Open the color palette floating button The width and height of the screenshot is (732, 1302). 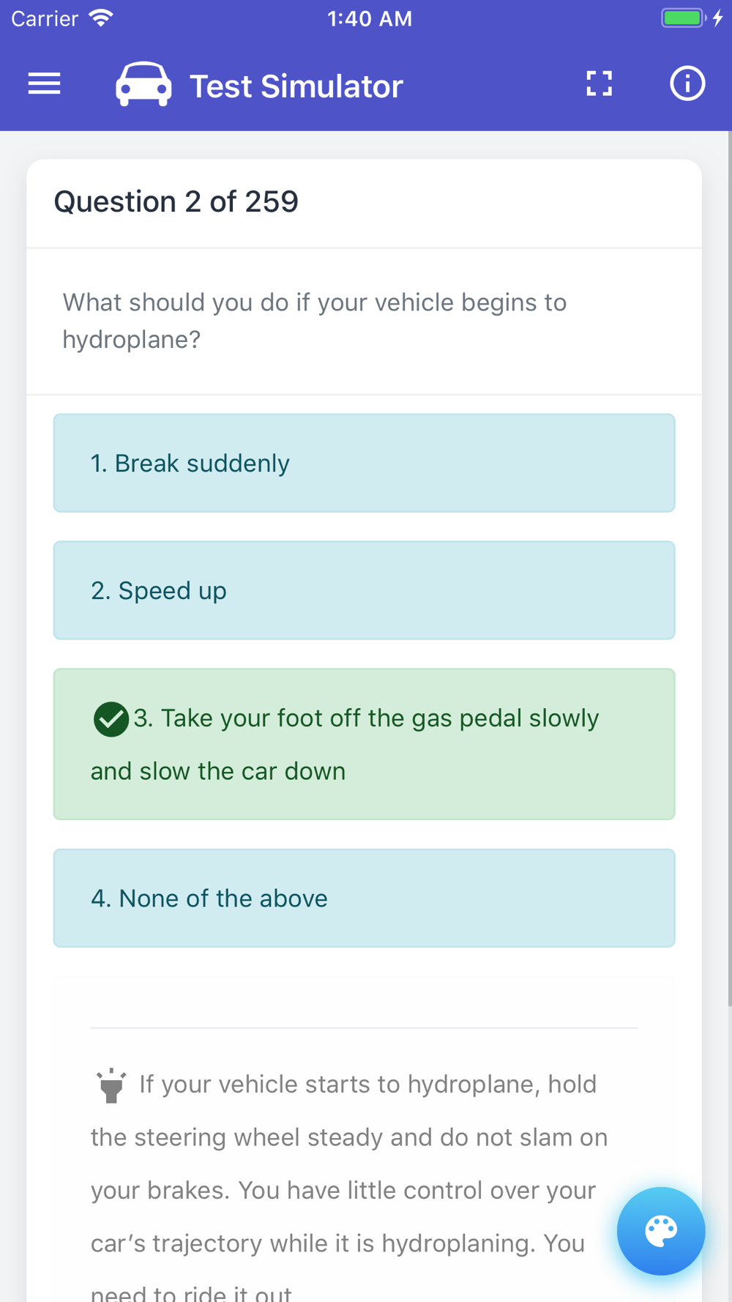pos(660,1231)
